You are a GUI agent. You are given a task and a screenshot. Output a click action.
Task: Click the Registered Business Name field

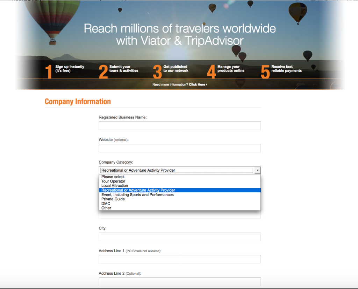point(180,126)
